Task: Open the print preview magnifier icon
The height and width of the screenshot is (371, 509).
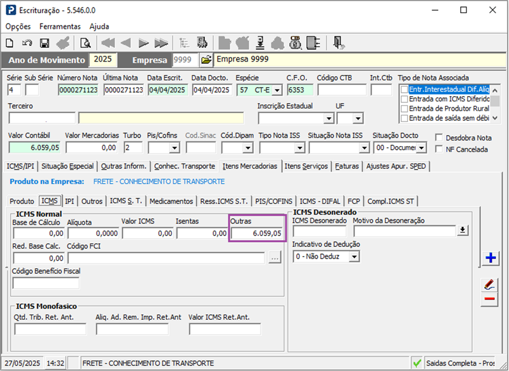Action: coord(85,43)
